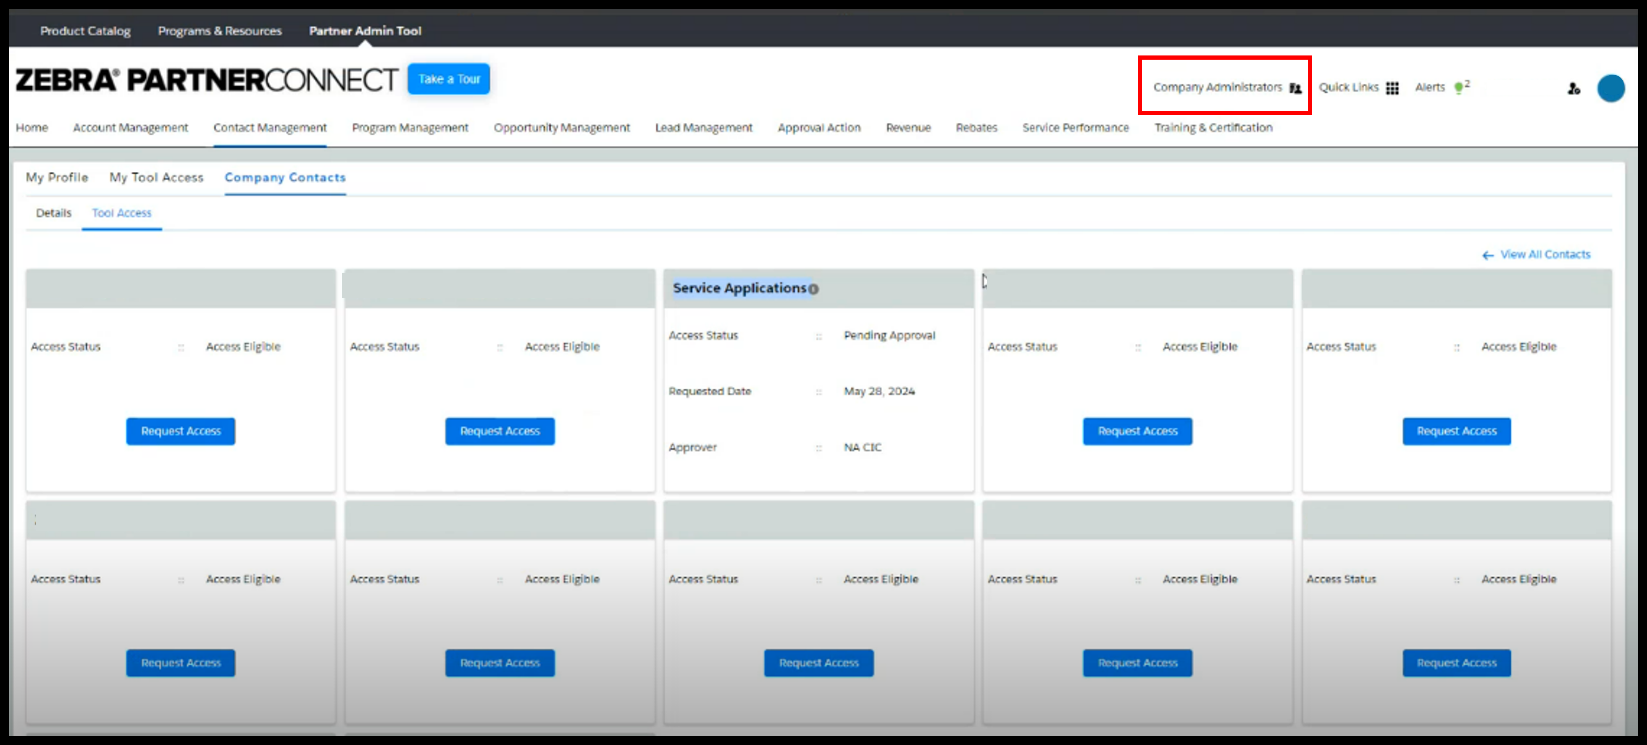Open Training & Certification menu
This screenshot has width=1647, height=745.
coord(1213,127)
